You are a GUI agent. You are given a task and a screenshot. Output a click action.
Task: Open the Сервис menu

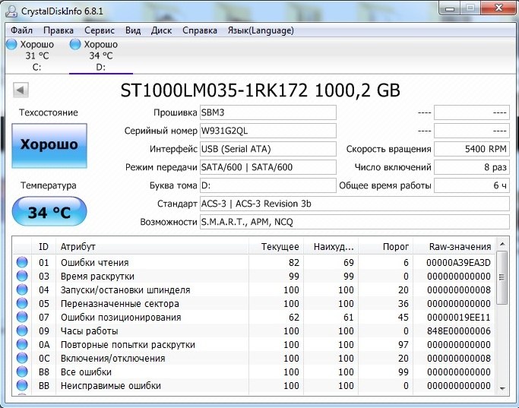pos(100,30)
